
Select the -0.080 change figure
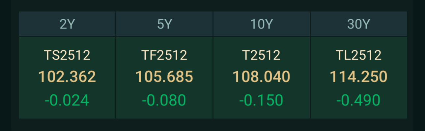pyautogui.click(x=164, y=100)
